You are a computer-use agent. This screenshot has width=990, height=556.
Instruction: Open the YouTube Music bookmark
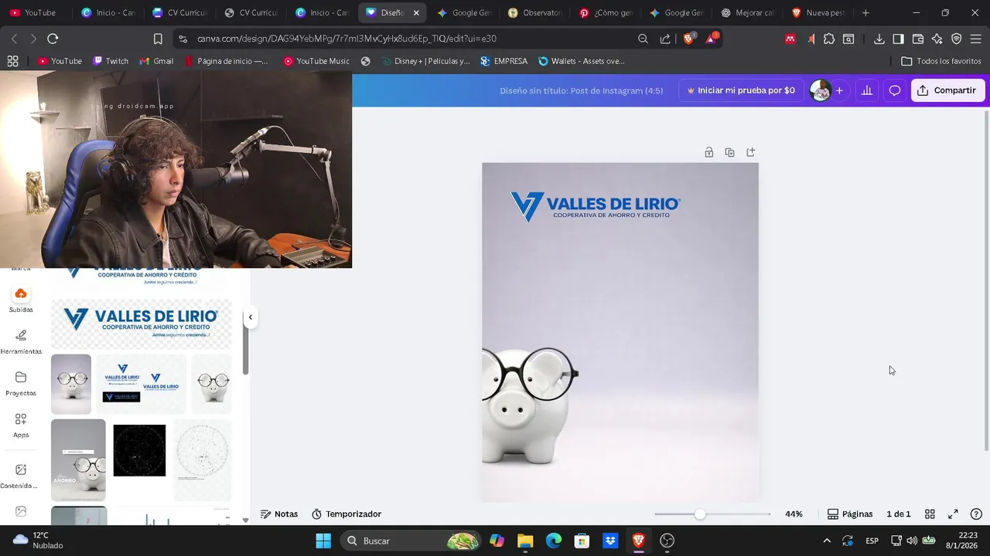click(316, 61)
